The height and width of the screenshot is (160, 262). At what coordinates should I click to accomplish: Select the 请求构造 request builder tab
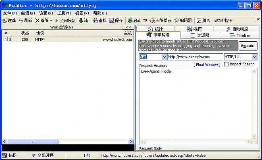[x=158, y=35]
